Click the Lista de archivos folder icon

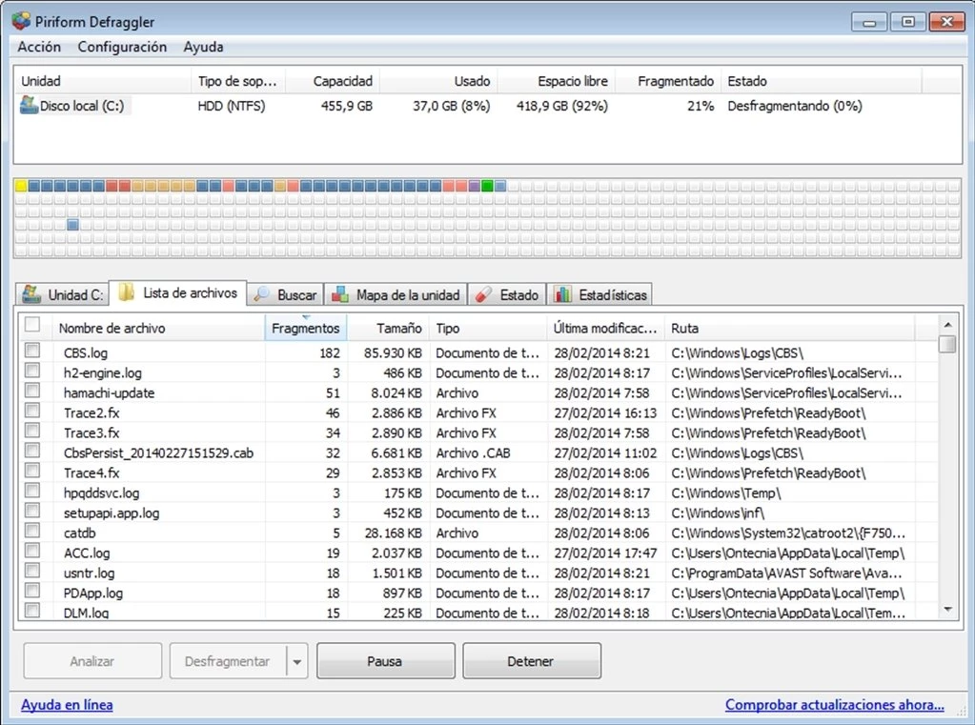pyautogui.click(x=126, y=293)
